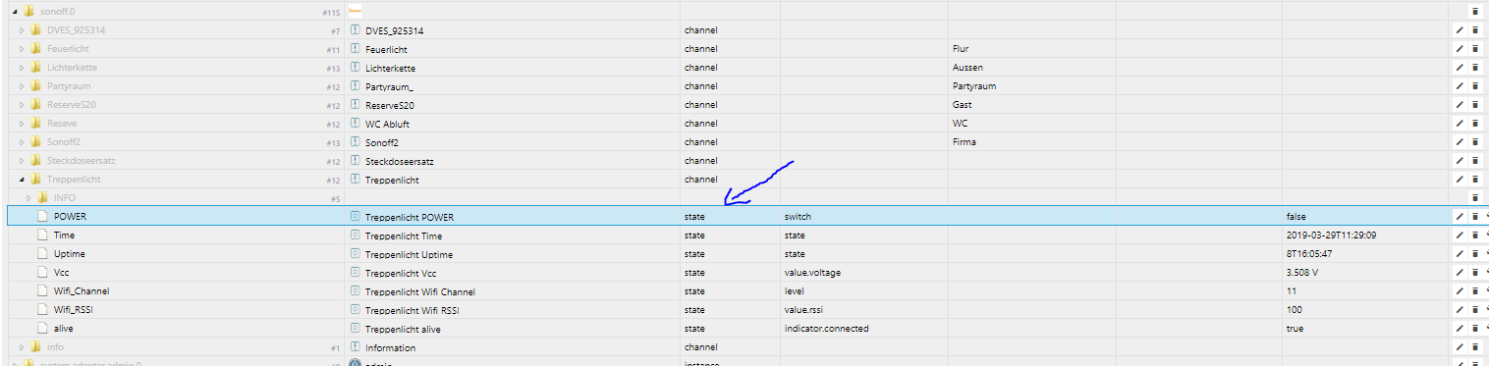Viewport: 1489px width, 366px height.
Task: Delete the DVES_925314 object
Action: (1474, 30)
